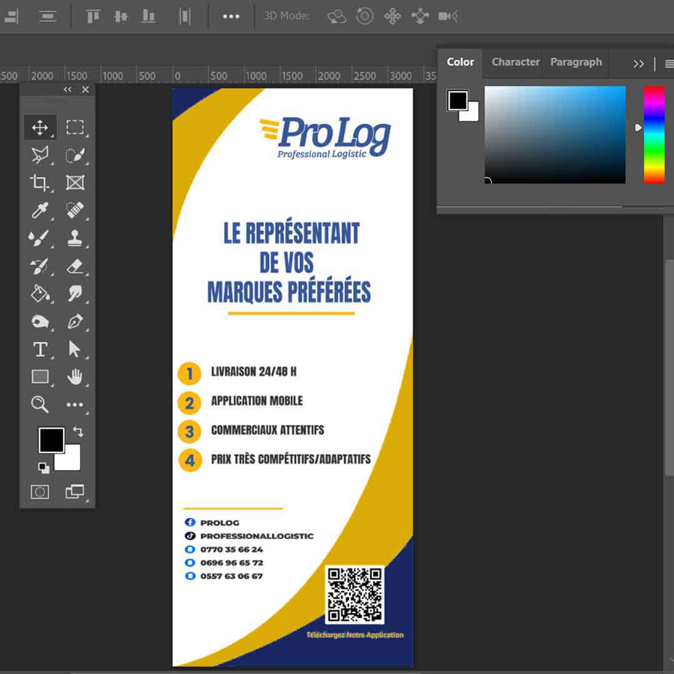Open more align options in options bar
This screenshot has height=674, width=674.
(x=231, y=16)
